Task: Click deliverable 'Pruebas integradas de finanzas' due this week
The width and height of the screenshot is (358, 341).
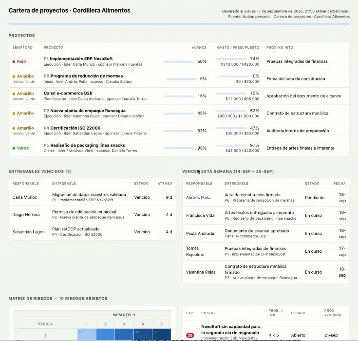Action: tap(255, 248)
